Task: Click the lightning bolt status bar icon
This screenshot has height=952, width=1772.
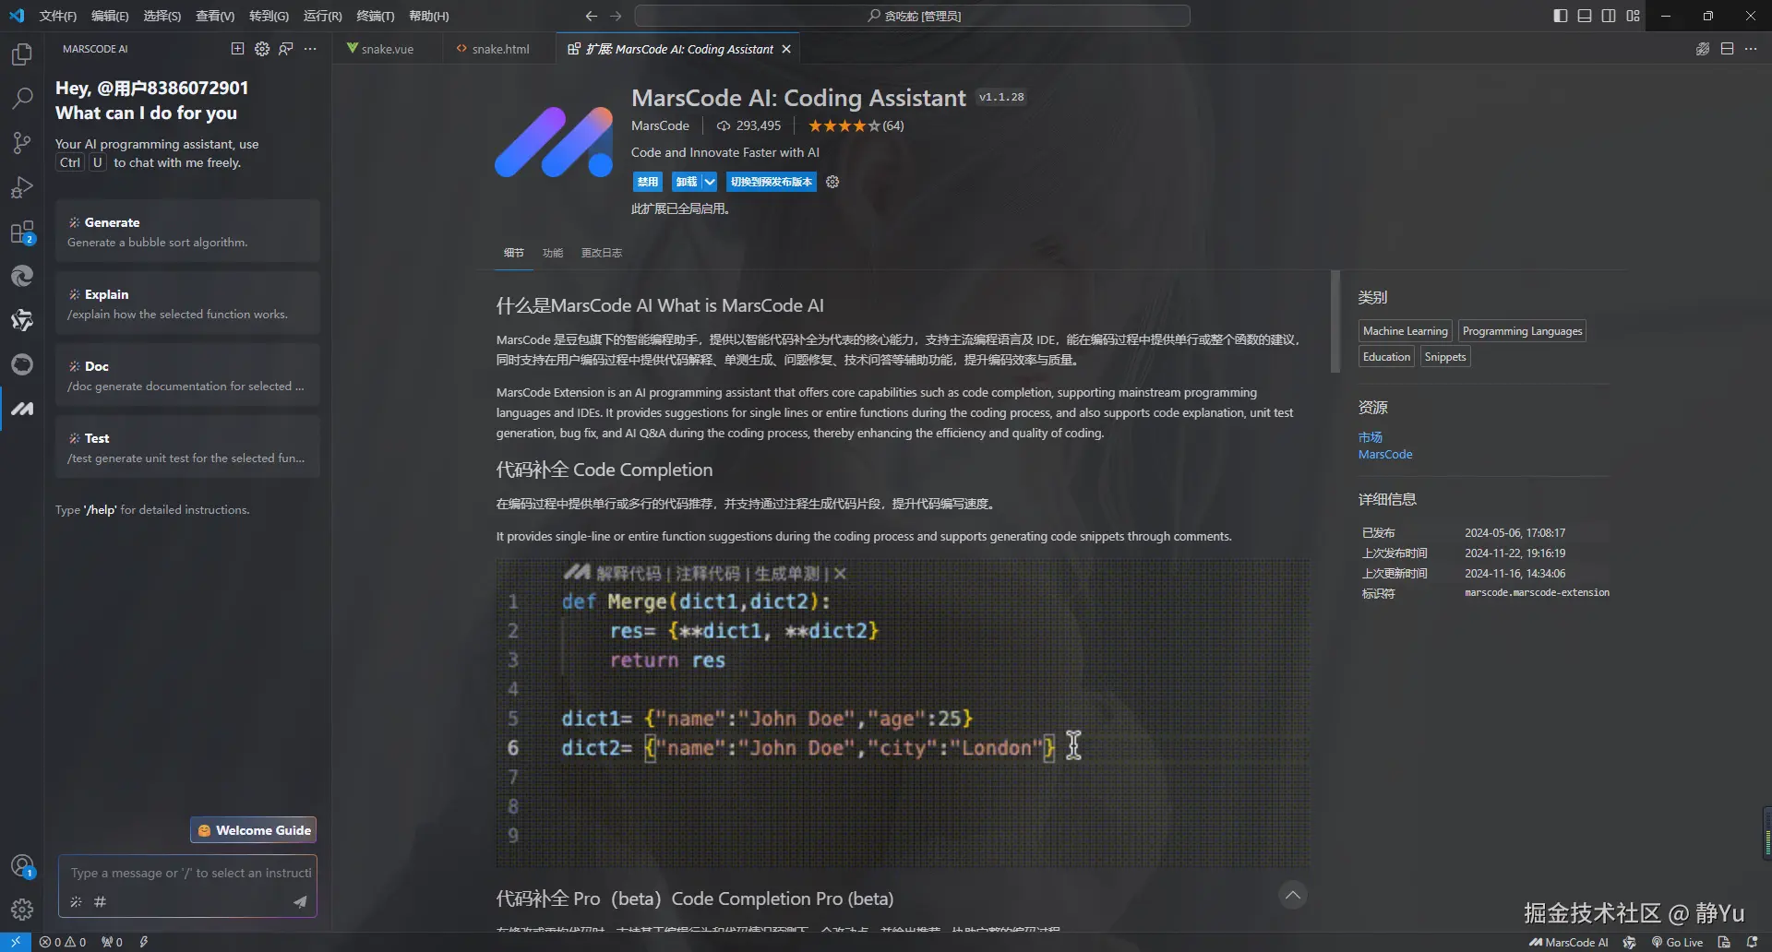Action: [144, 942]
